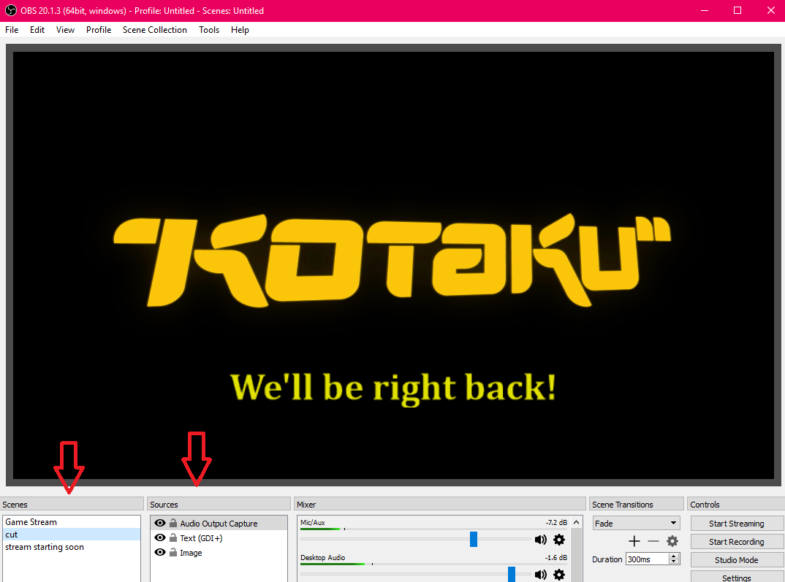Add a new scene transition with plus
This screenshot has height=582, width=785.
634,541
